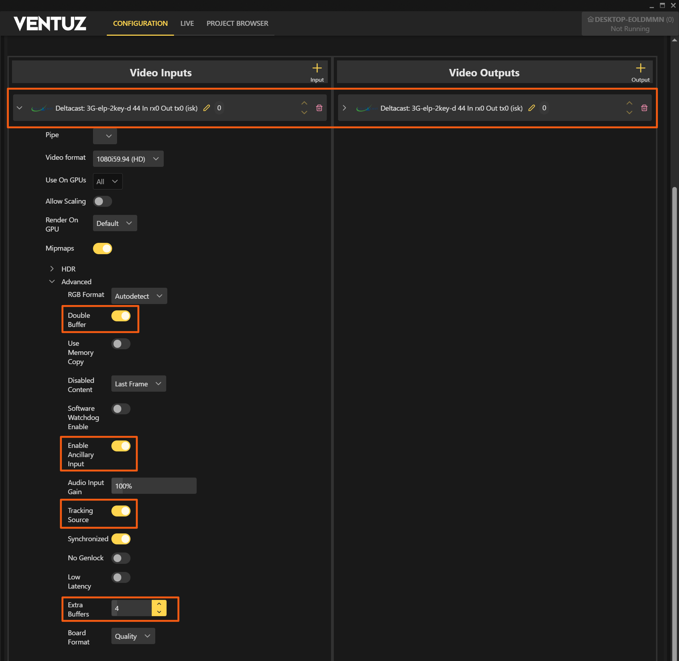This screenshot has width=679, height=661.
Task: Click the plus icon to add video output
Action: (640, 68)
